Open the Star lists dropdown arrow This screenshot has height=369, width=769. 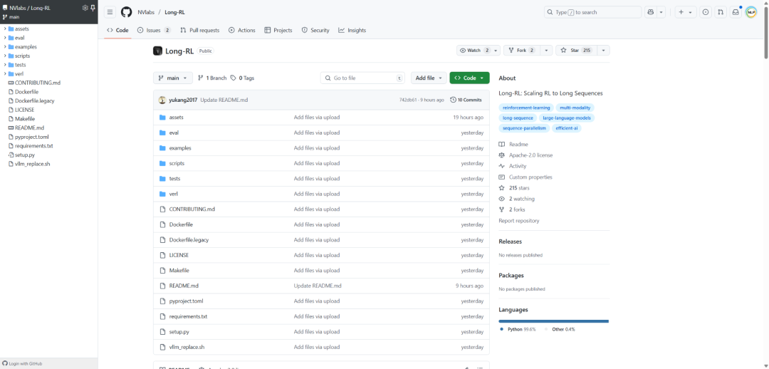pos(603,51)
